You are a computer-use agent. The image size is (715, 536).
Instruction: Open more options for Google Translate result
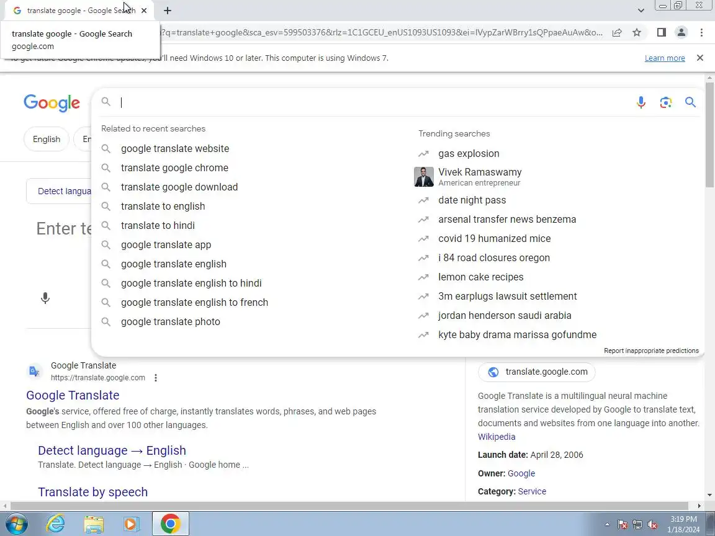tap(156, 378)
